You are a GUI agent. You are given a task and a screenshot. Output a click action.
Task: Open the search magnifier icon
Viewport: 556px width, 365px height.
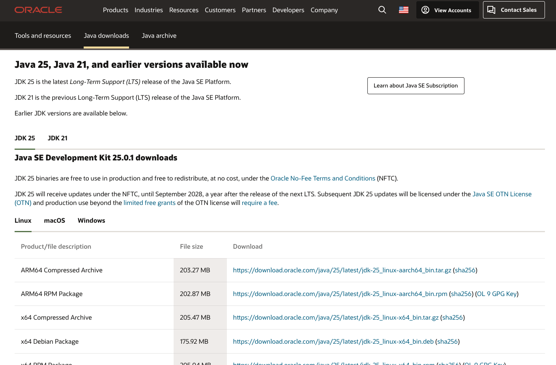[x=382, y=10]
